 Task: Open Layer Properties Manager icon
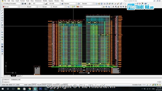click(x=68, y=7)
